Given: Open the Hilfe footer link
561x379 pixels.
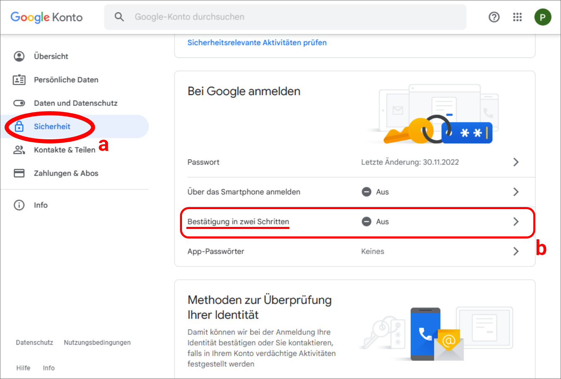Looking at the screenshot, I should pyautogui.click(x=23, y=368).
